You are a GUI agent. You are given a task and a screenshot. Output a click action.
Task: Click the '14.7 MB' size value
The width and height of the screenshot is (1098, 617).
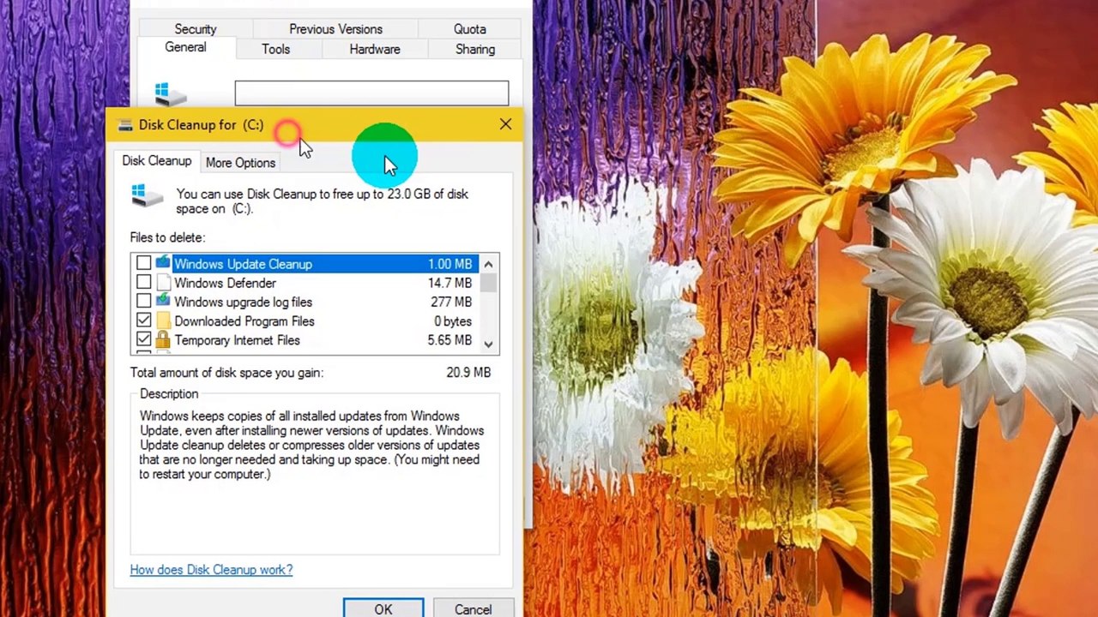coord(449,283)
